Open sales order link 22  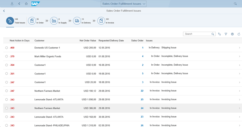pos(142,91)
